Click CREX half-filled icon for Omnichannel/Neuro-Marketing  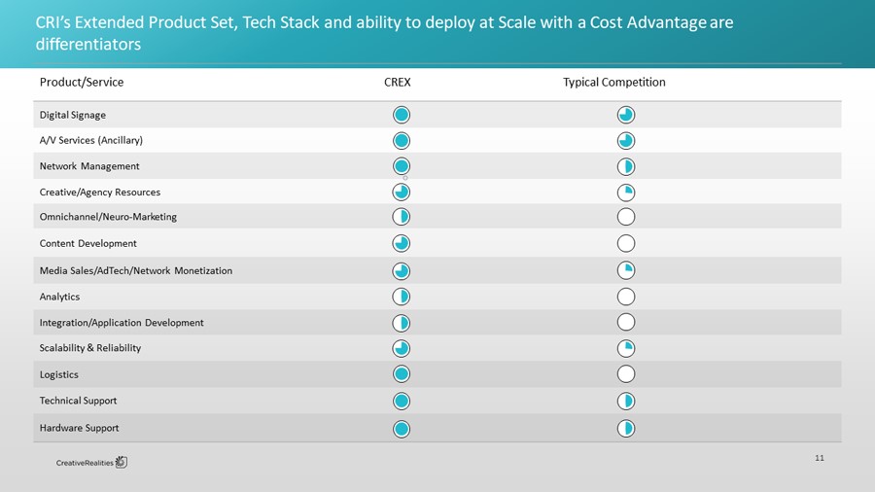[x=402, y=216]
